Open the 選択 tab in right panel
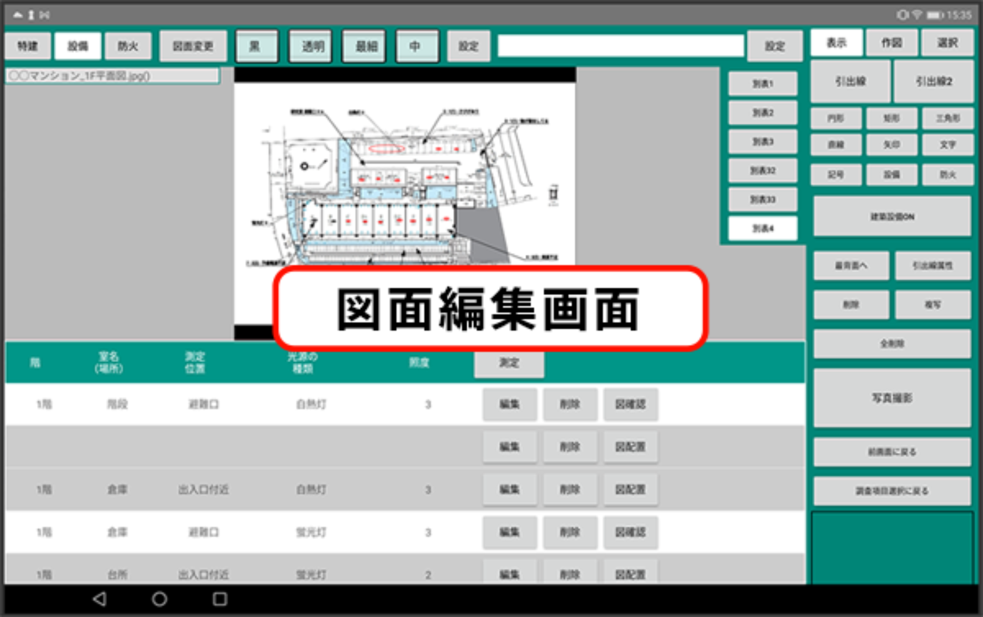This screenshot has width=983, height=617. pos(947,43)
